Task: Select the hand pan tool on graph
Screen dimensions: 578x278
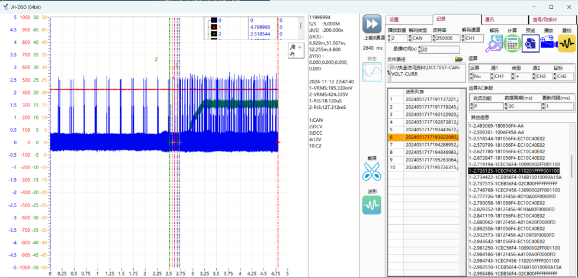Action: [292, 54]
